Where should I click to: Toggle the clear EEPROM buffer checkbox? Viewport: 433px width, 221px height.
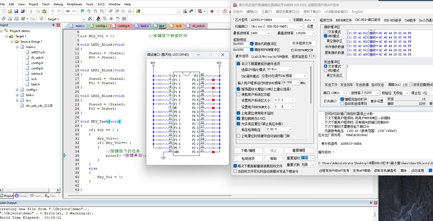pyautogui.click(x=252, y=50)
